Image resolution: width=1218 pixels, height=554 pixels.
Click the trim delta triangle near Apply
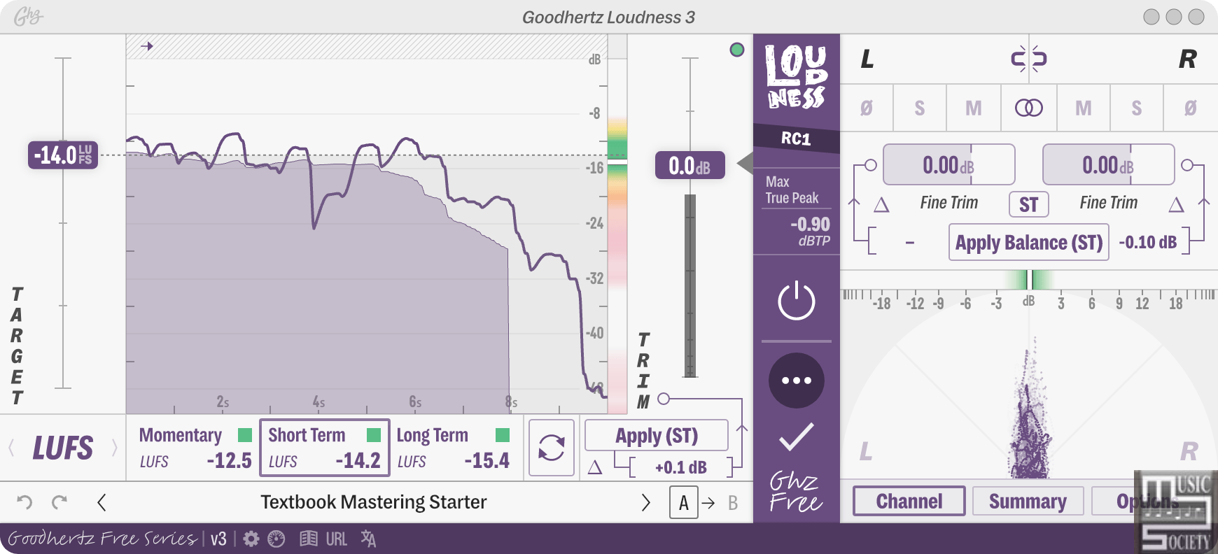pos(595,467)
